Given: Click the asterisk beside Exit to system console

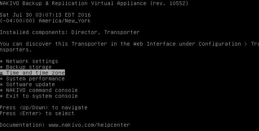Looking at the screenshot, I should pyautogui.click(x=1, y=96).
